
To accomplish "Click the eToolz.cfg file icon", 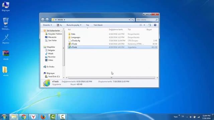I will pyautogui.click(x=70, y=41).
